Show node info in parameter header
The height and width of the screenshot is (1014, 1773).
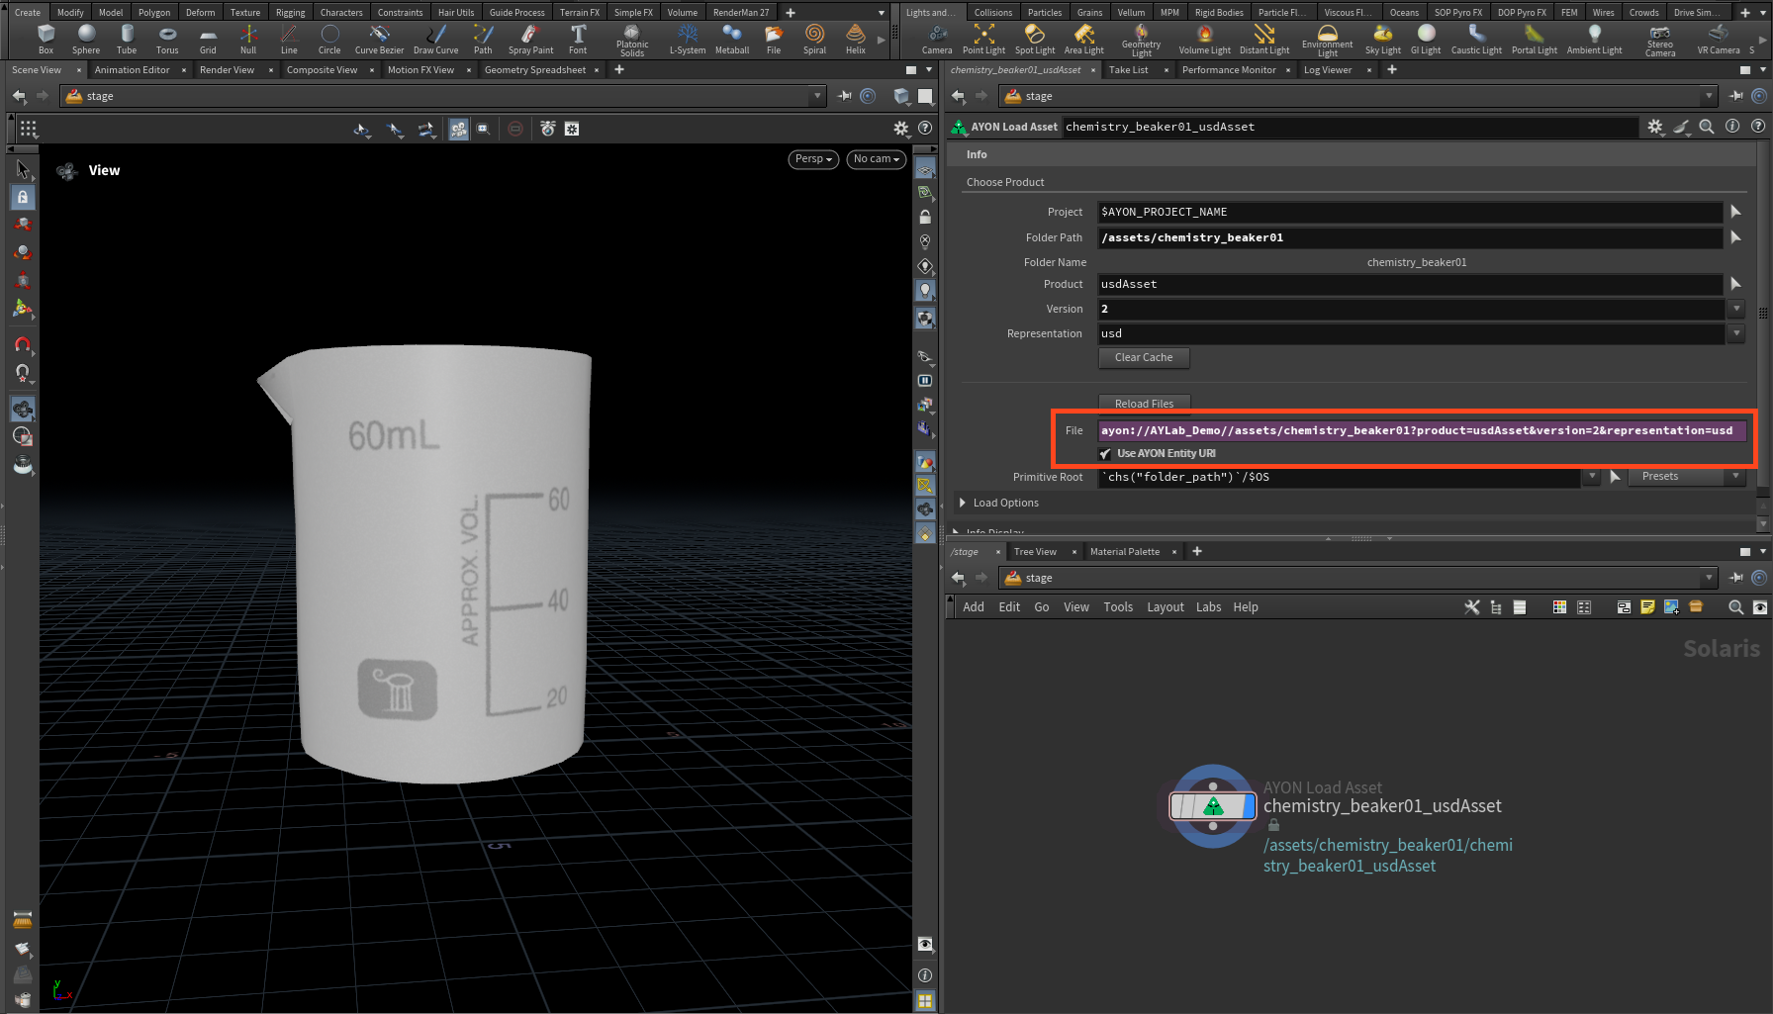pyautogui.click(x=1732, y=127)
